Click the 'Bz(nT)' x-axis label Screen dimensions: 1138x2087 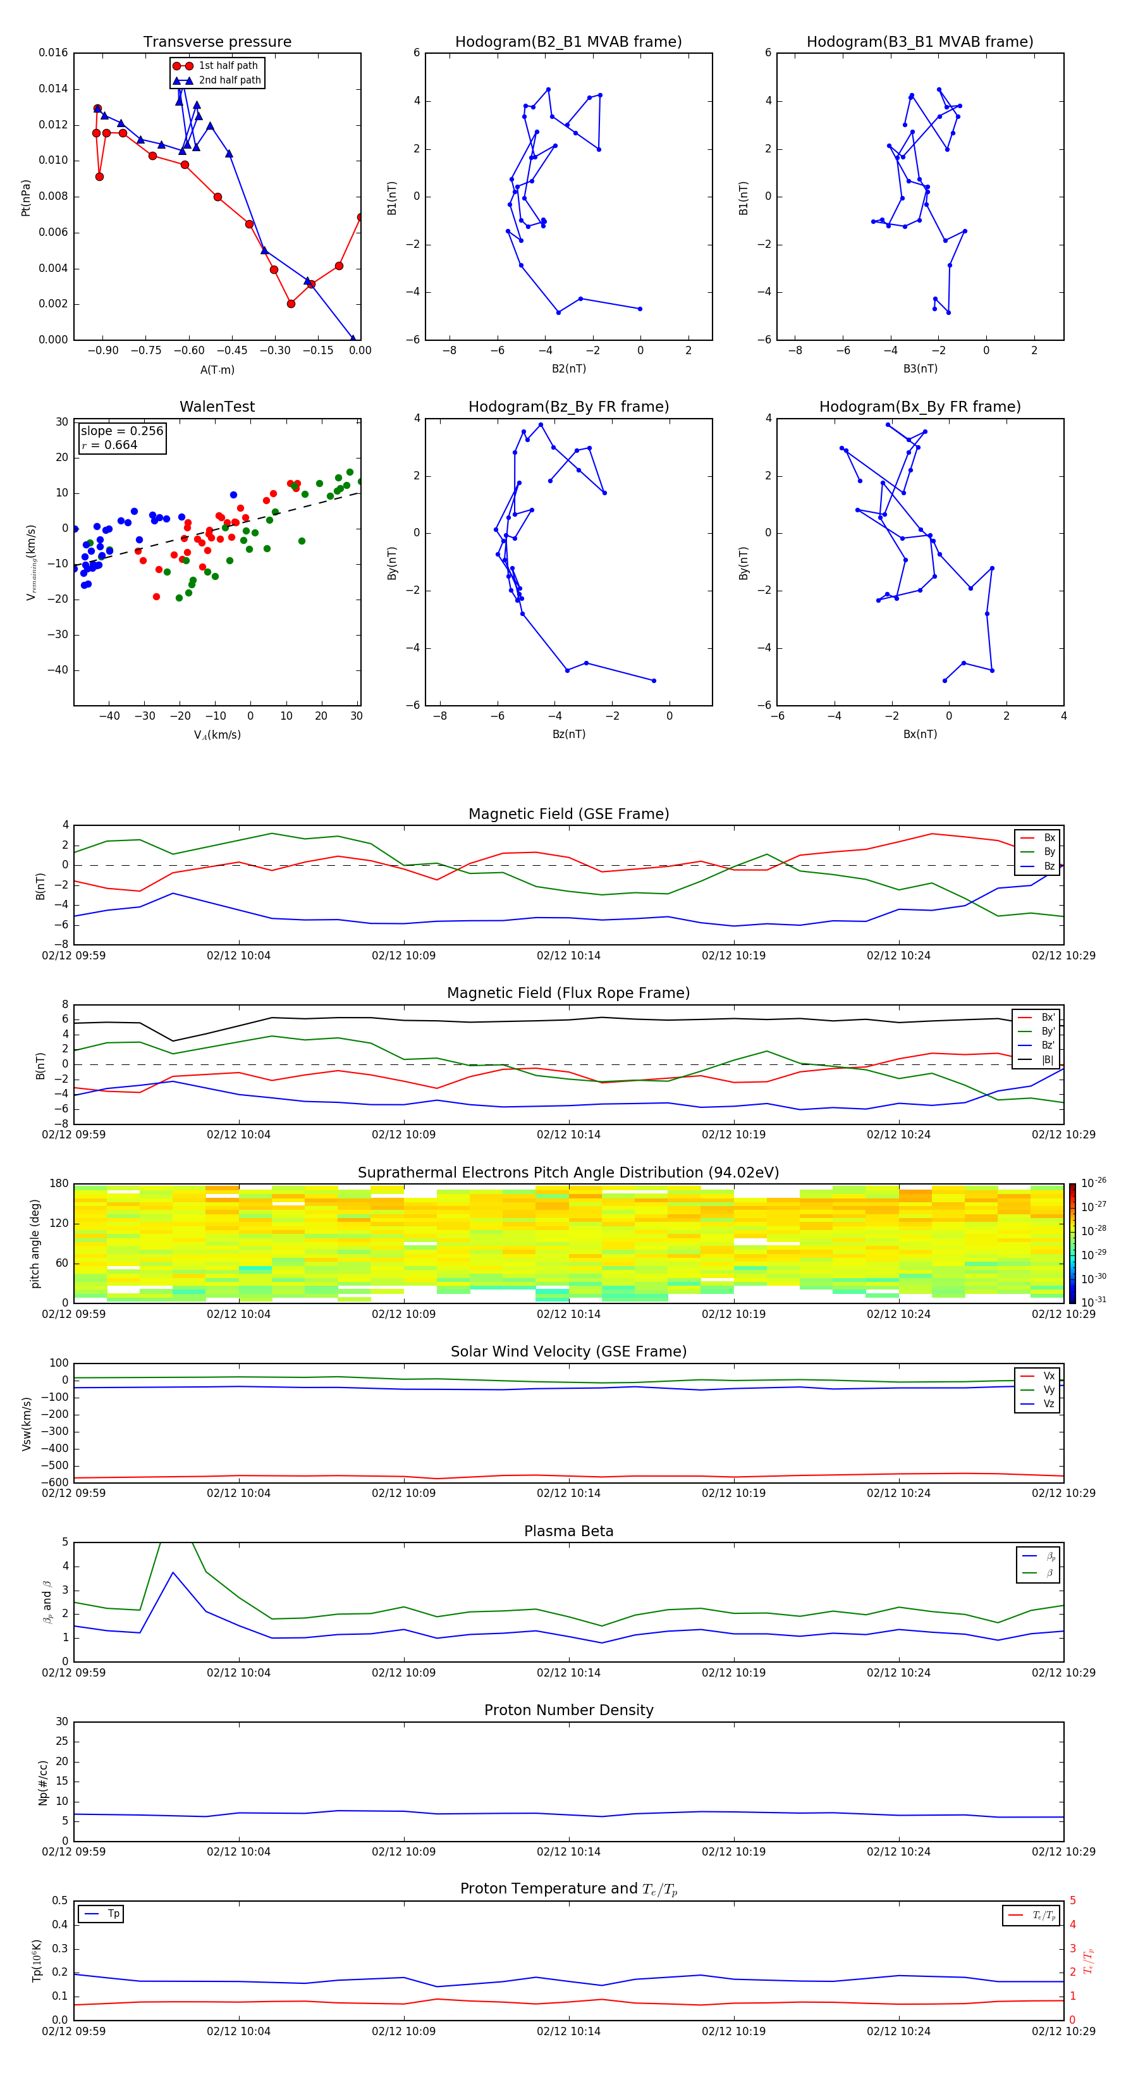pos(568,734)
